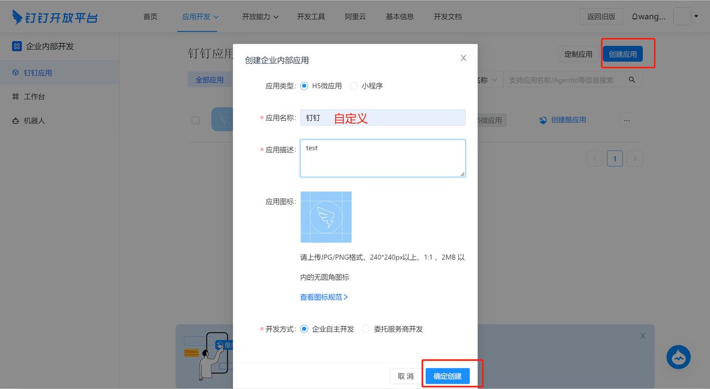Dismiss the bottom banner with its X
The height and width of the screenshot is (389, 710).
pyautogui.click(x=642, y=336)
